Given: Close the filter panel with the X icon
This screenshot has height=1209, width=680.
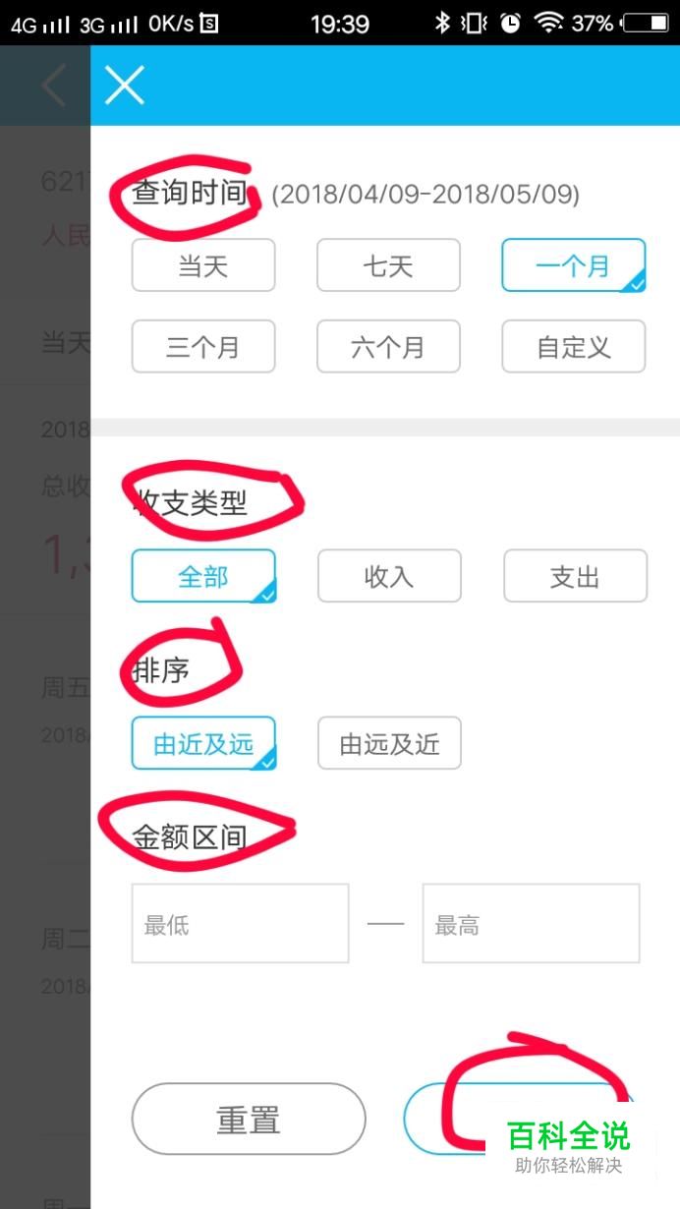Looking at the screenshot, I should pyautogui.click(x=125, y=86).
